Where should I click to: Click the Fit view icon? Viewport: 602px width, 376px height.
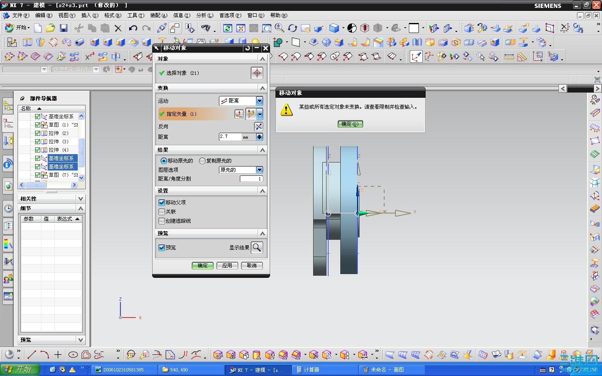point(241,28)
